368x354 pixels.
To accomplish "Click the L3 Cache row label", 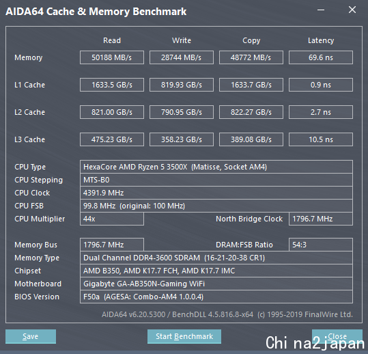I will pyautogui.click(x=29, y=139).
